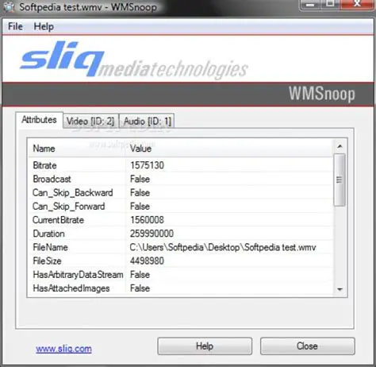Open the www.sliq.com link
The height and width of the screenshot is (367, 376).
63,349
